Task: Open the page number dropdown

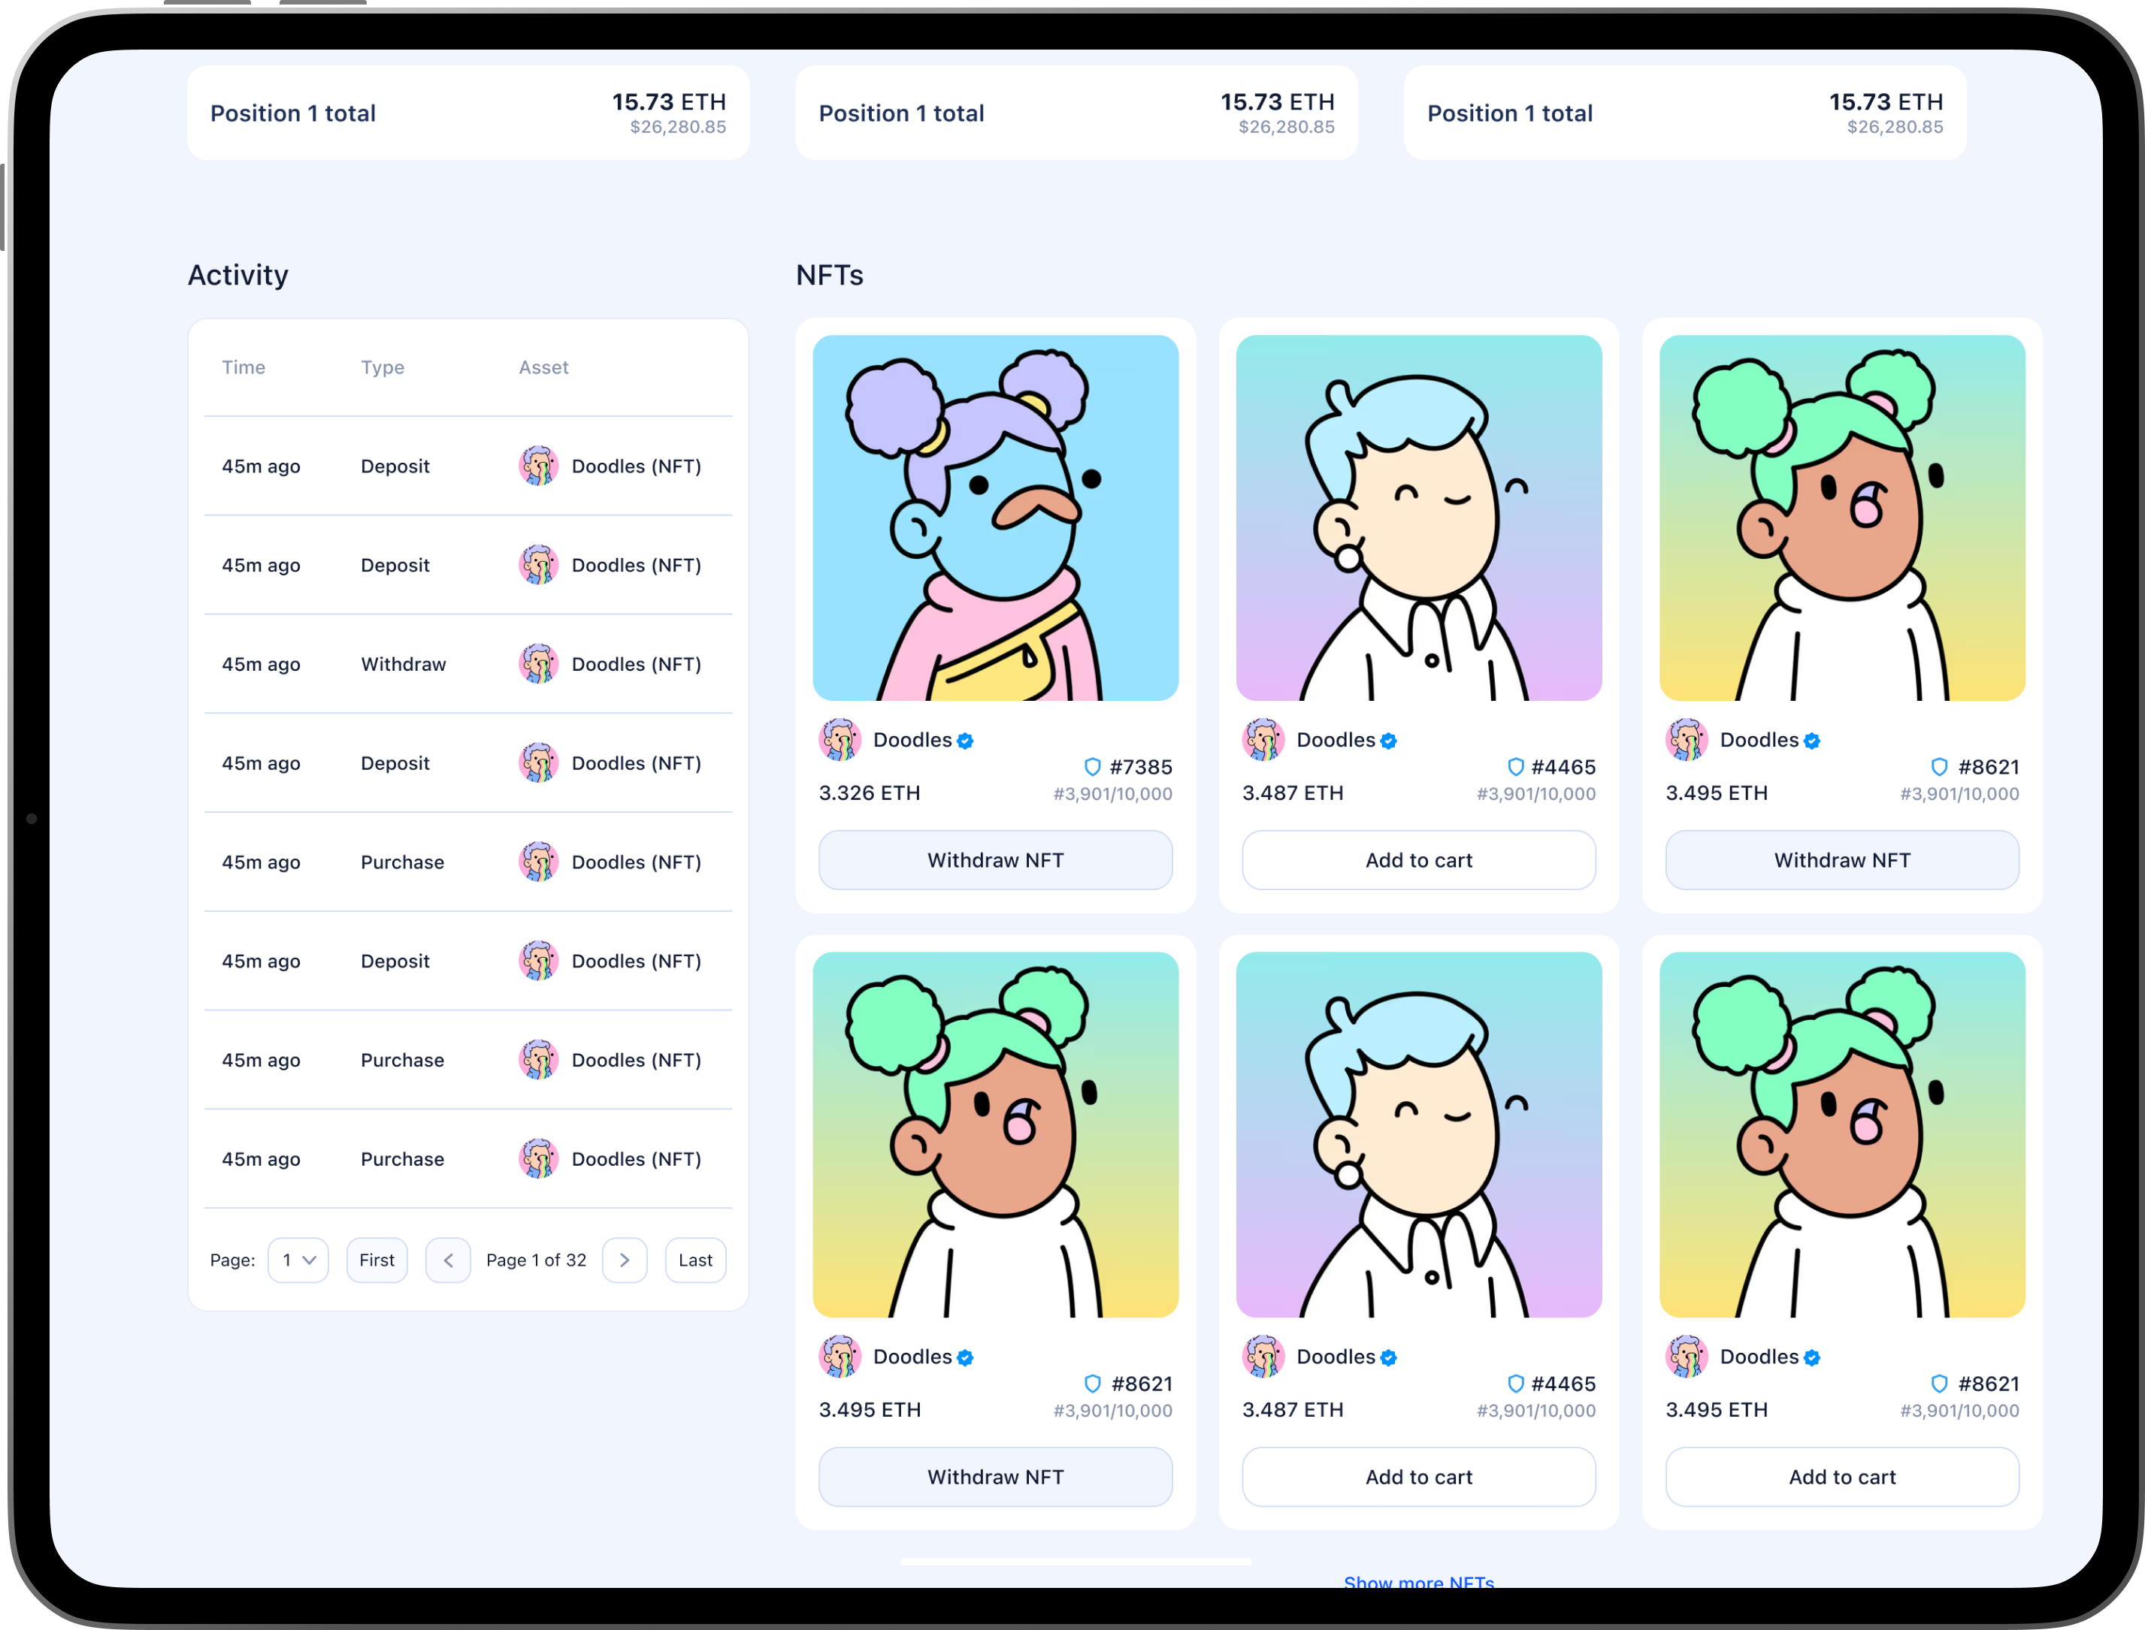Action: (x=298, y=1260)
